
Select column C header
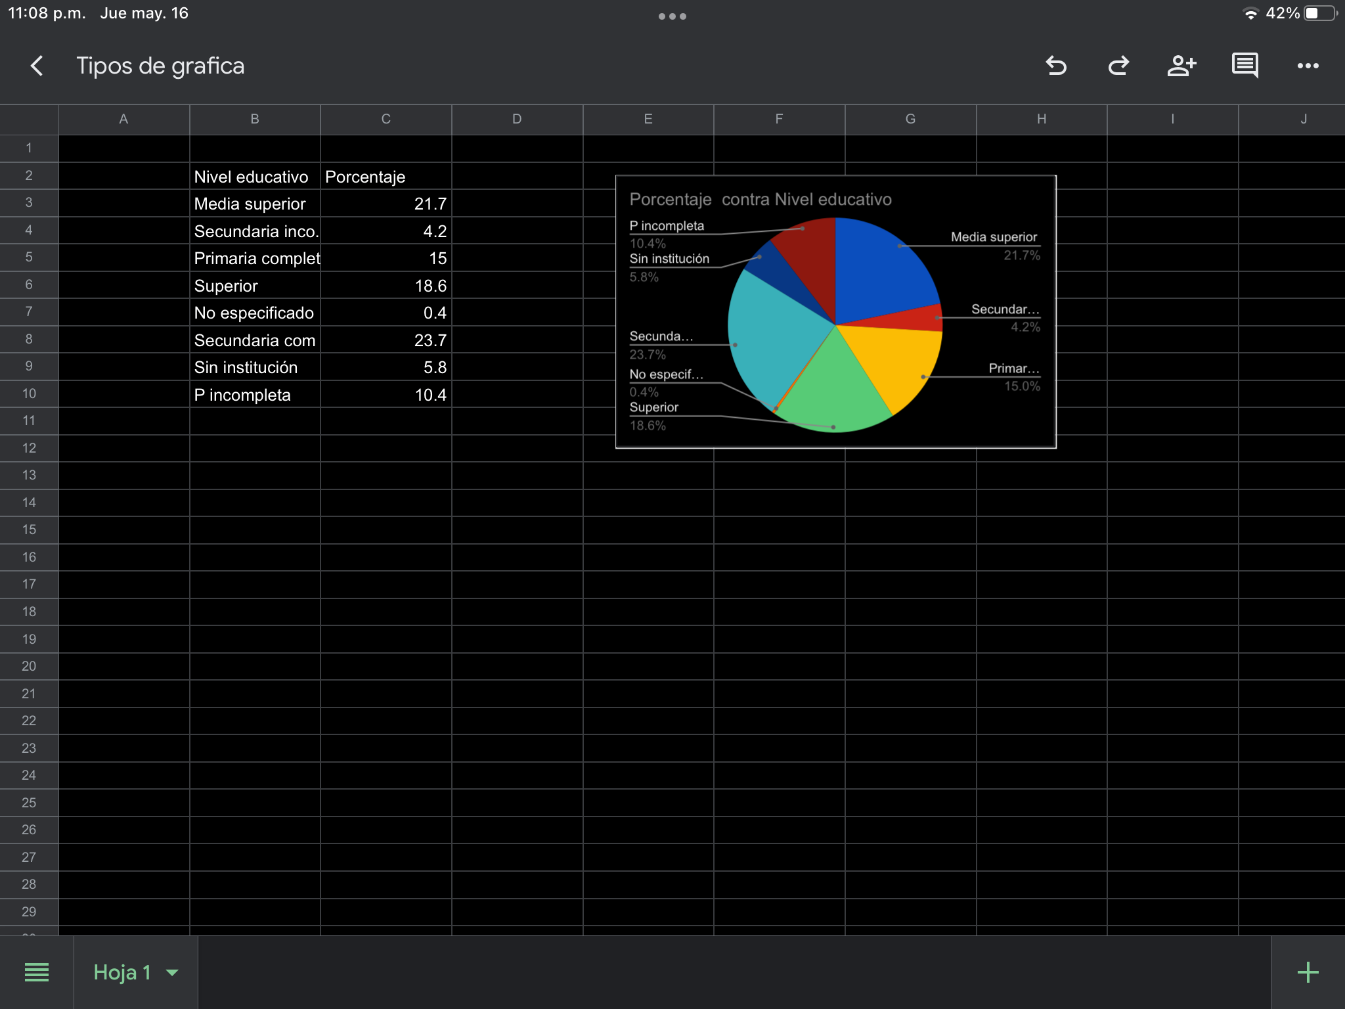(x=386, y=119)
